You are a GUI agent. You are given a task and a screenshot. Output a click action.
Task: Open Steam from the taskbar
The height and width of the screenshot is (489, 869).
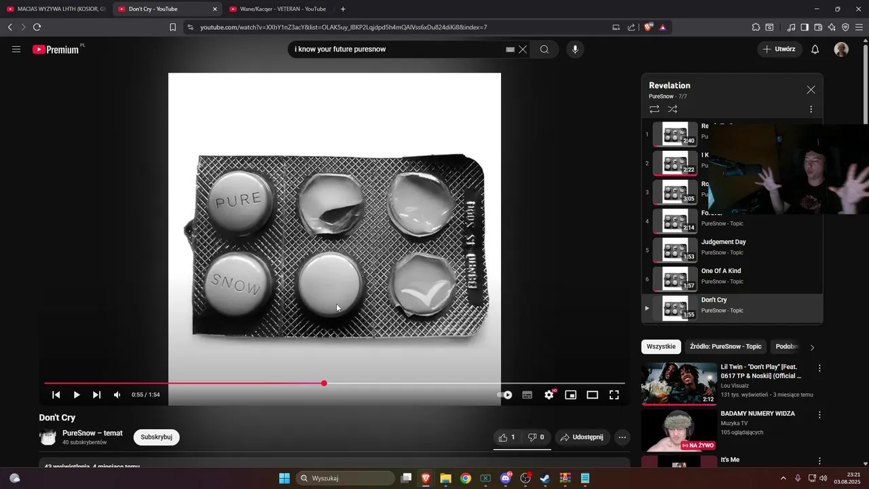click(545, 478)
